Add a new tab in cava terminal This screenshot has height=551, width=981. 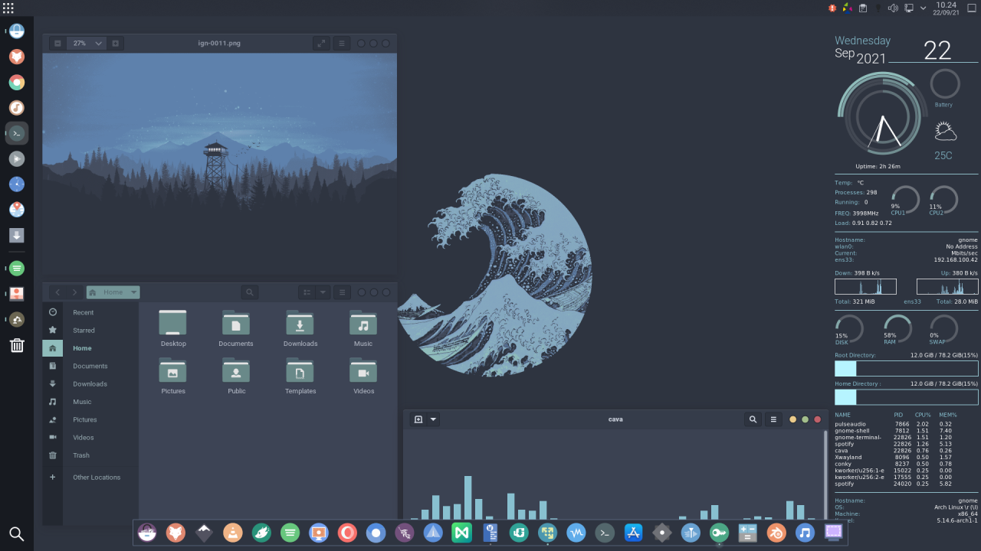[x=418, y=419]
